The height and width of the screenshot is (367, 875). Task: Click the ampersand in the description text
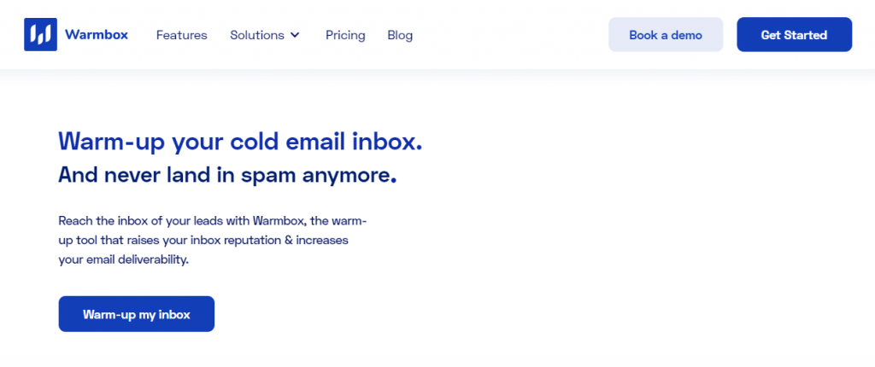(288, 241)
